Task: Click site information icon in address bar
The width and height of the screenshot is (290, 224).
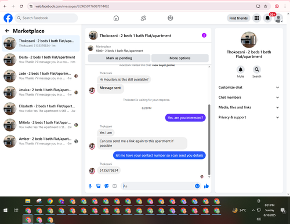Action: coord(31,6)
